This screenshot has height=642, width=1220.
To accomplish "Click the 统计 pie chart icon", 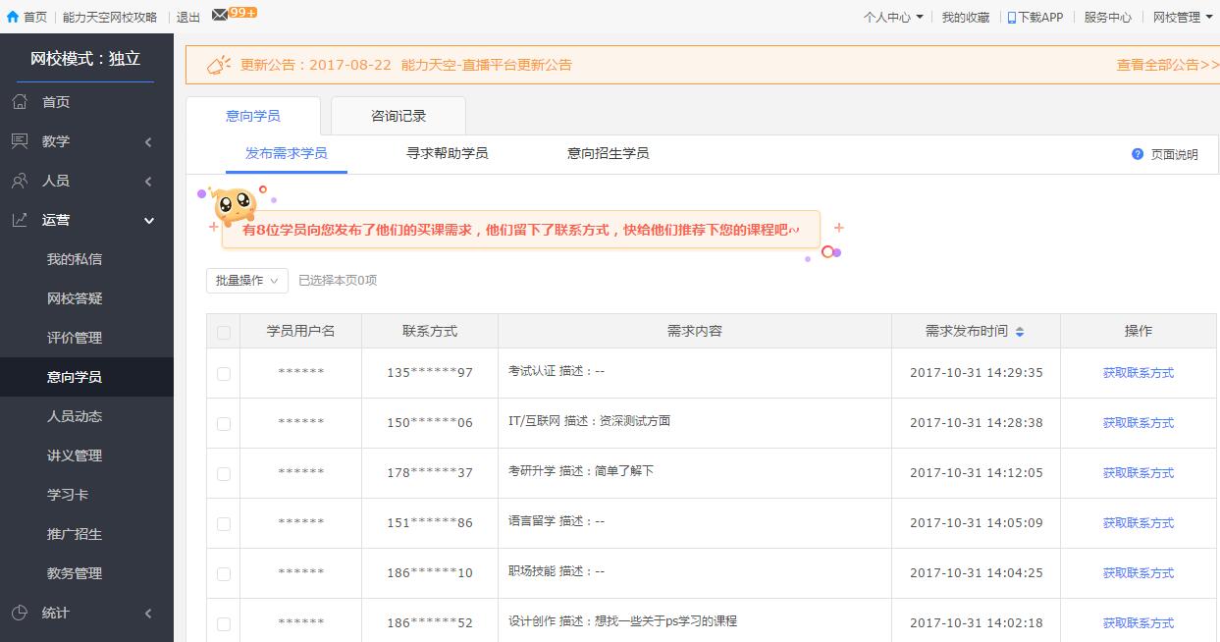I will [x=20, y=613].
